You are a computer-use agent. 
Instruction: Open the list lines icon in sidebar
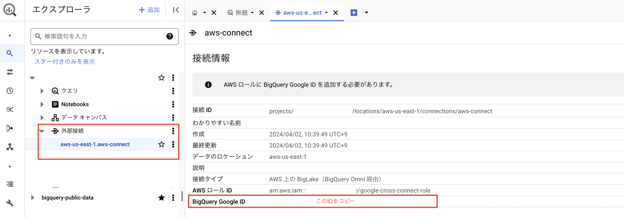[10, 184]
